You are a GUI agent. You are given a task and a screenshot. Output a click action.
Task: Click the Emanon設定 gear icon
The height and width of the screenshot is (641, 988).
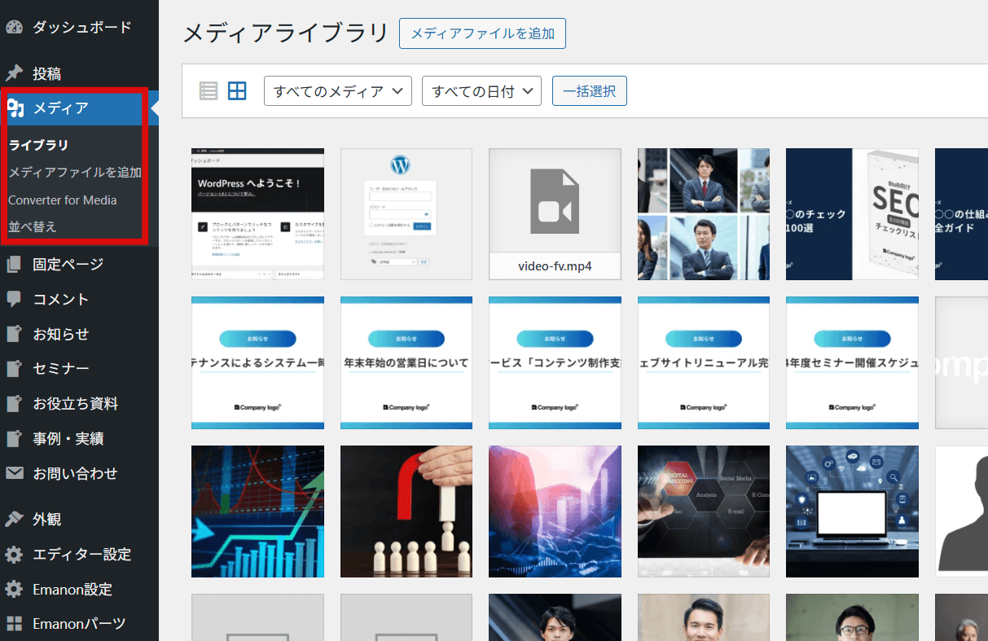[x=14, y=589]
